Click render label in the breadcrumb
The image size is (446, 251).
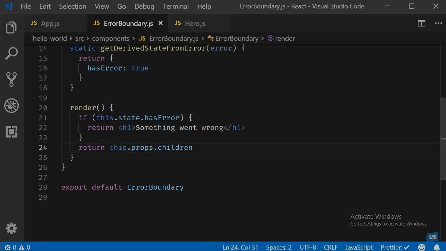[285, 38]
